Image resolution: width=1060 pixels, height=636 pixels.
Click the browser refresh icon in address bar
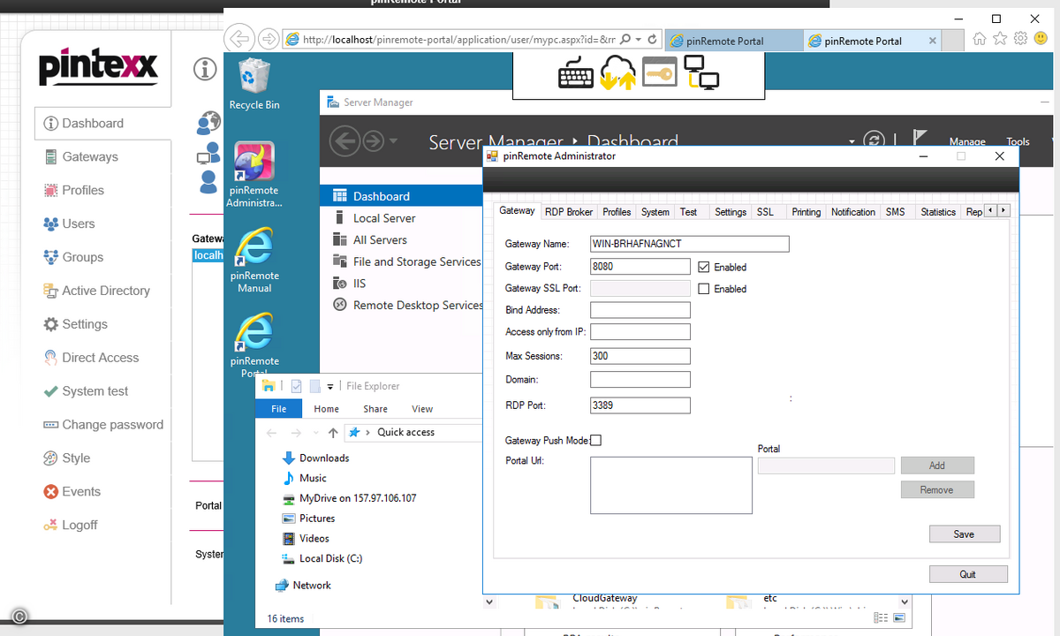652,40
